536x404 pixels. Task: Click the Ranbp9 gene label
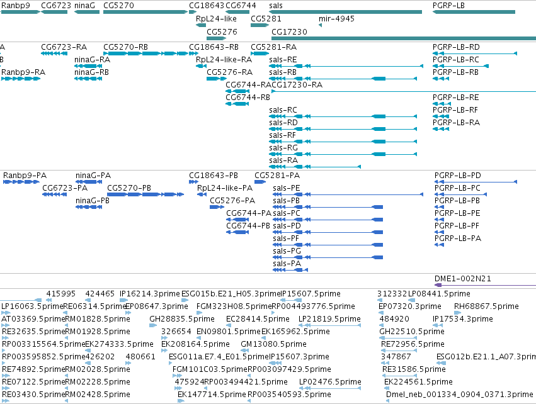[x=16, y=6]
